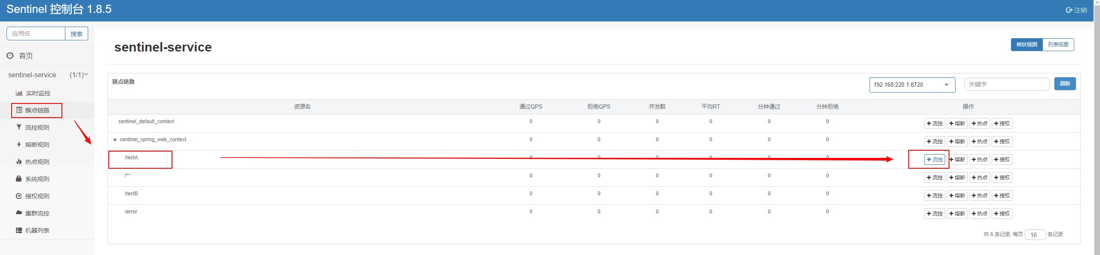
Task: Select the sentinel_default_context resource name
Action: point(146,121)
